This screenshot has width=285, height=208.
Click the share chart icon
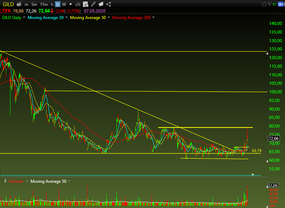click(109, 4)
